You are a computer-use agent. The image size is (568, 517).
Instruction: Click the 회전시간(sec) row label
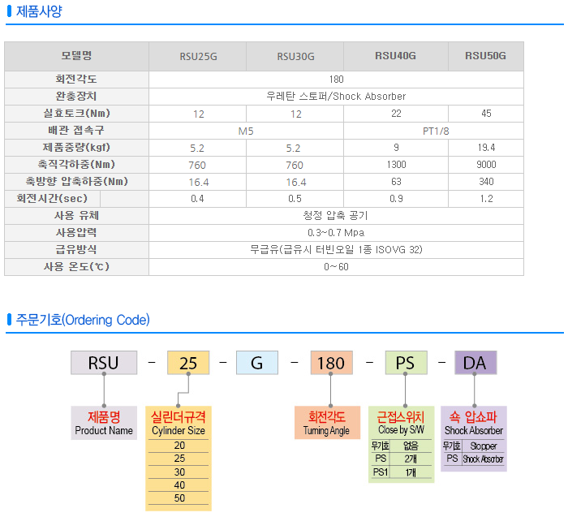52,198
